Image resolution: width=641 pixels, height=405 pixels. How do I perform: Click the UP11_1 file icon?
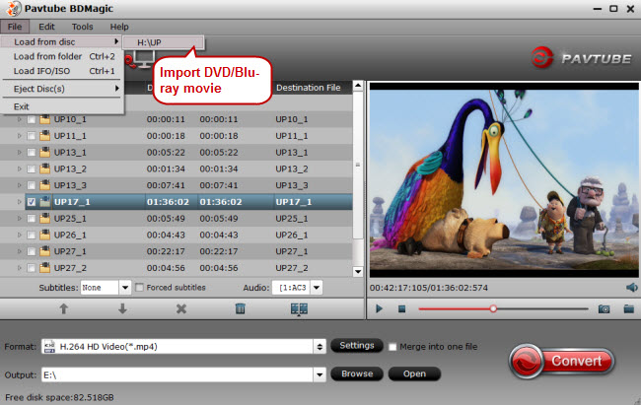45,136
